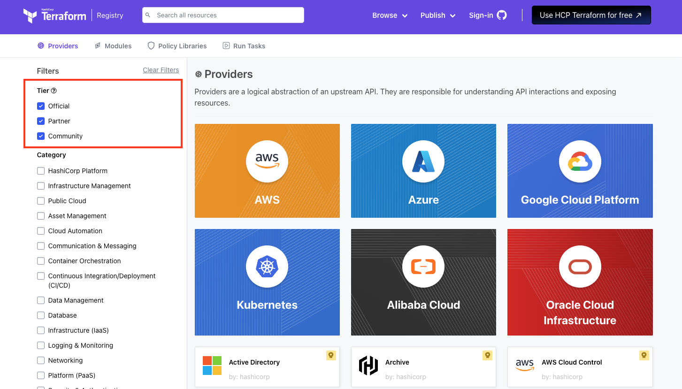682x389 pixels.
Task: Select the Container Orchestration filter
Action: tap(41, 261)
